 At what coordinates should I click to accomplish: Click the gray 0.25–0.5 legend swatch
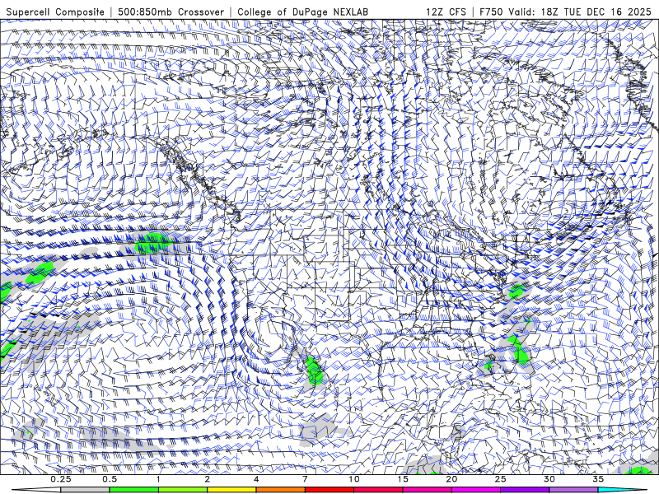coord(85,490)
